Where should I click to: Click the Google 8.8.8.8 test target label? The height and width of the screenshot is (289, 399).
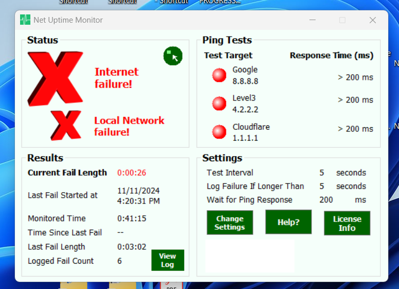click(245, 75)
